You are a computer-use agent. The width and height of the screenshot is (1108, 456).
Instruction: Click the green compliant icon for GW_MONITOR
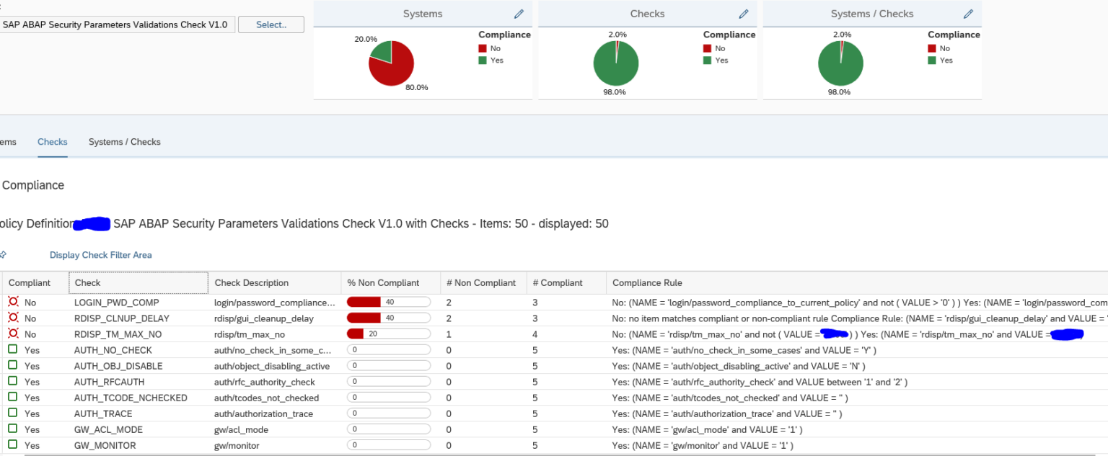click(x=13, y=444)
